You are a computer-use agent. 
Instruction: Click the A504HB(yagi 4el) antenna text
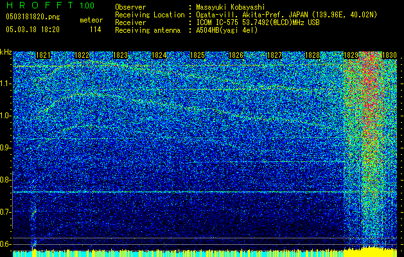[x=227, y=30]
